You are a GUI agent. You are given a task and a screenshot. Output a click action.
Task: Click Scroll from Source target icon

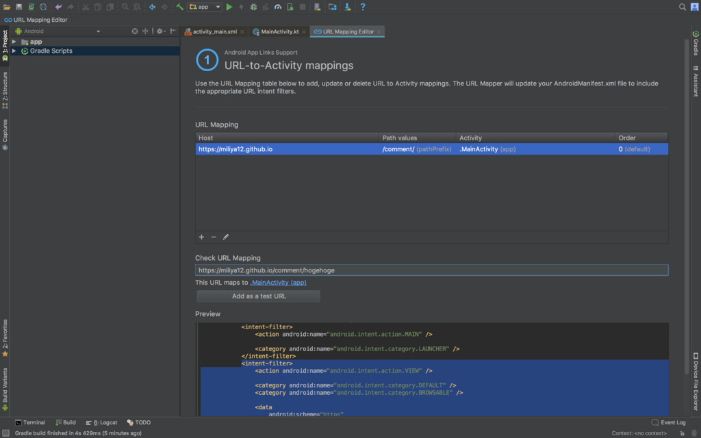135,31
